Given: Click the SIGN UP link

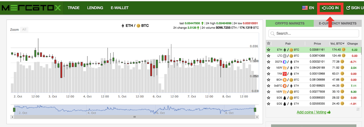Looking at the screenshot, I should 355,8.
